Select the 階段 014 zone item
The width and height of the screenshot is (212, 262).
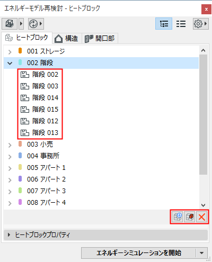click(45, 98)
